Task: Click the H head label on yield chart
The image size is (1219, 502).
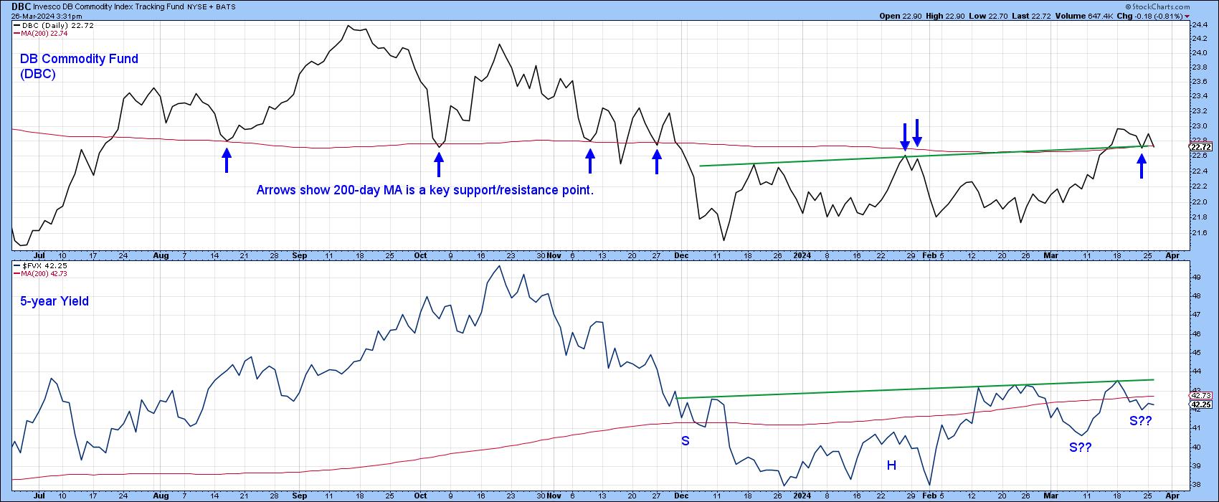Action: pyautogui.click(x=891, y=465)
